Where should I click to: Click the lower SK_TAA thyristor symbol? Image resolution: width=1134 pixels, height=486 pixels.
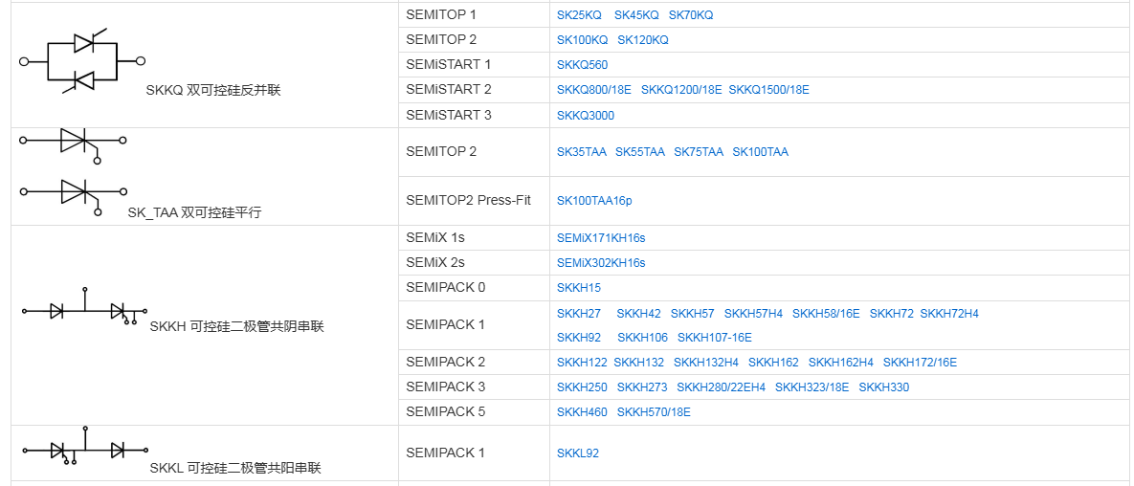[x=75, y=193]
